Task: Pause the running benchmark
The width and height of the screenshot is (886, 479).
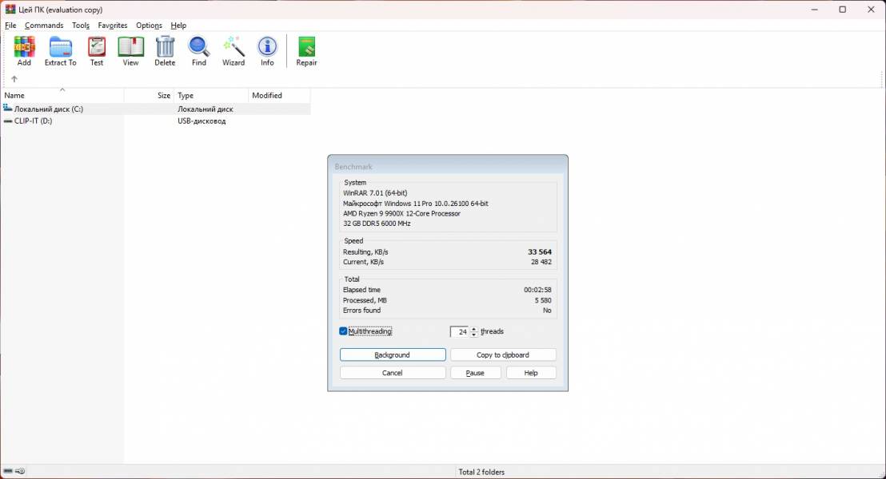Action: (x=475, y=373)
